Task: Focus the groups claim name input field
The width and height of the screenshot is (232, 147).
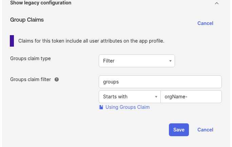Action: click(x=160, y=82)
